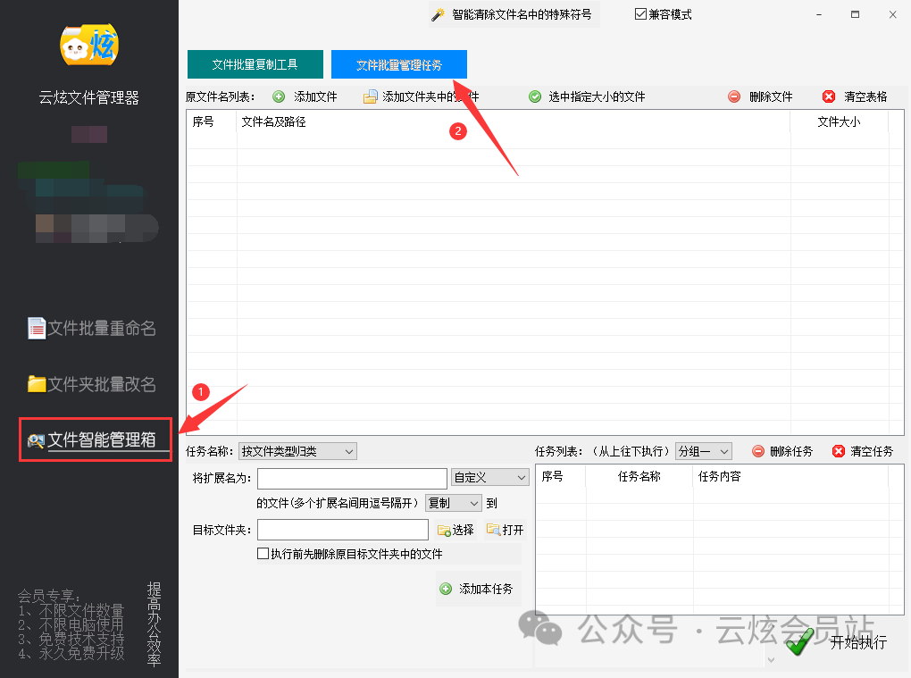
Task: Click the green check icon for 选中指定大小的文件
Action: click(x=535, y=97)
